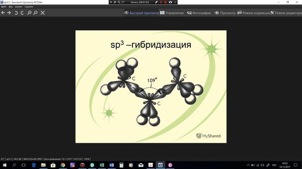302x169 pixels.
Task: Close the recording bar
Action: click(x=175, y=2)
